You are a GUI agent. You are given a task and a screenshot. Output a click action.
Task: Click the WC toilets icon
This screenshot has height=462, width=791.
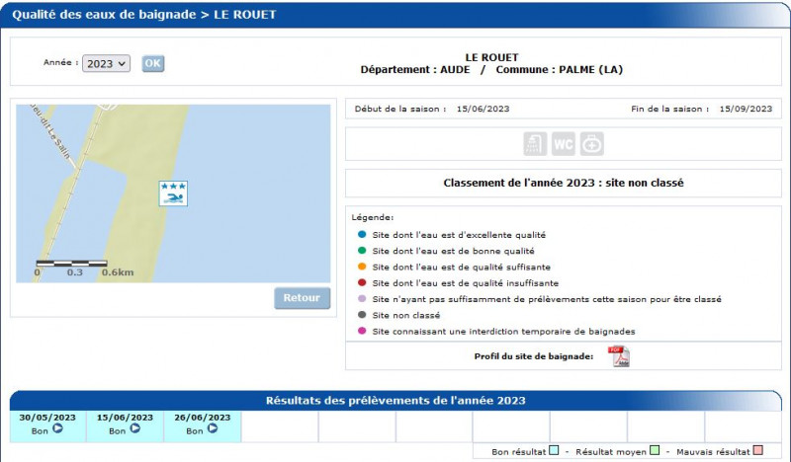[564, 144]
